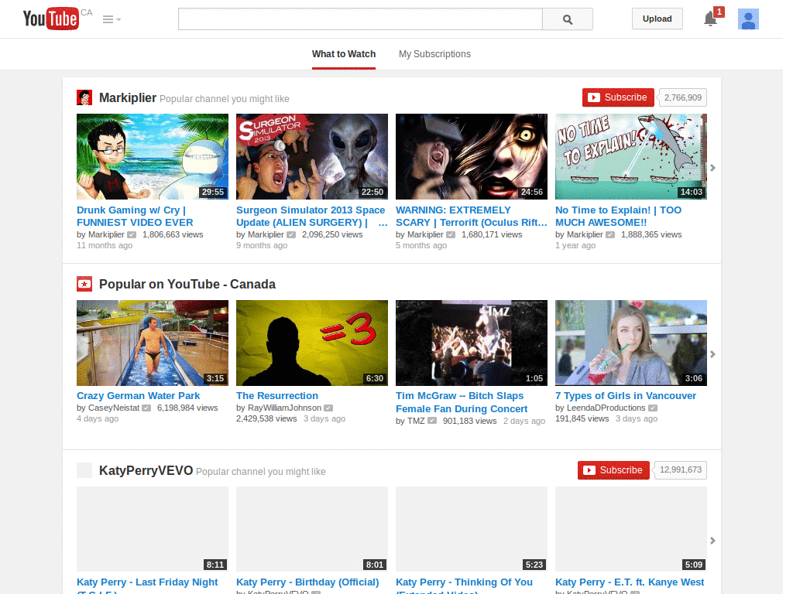
Task: Click verified badge next to CaseyNeistat
Action: tap(146, 408)
